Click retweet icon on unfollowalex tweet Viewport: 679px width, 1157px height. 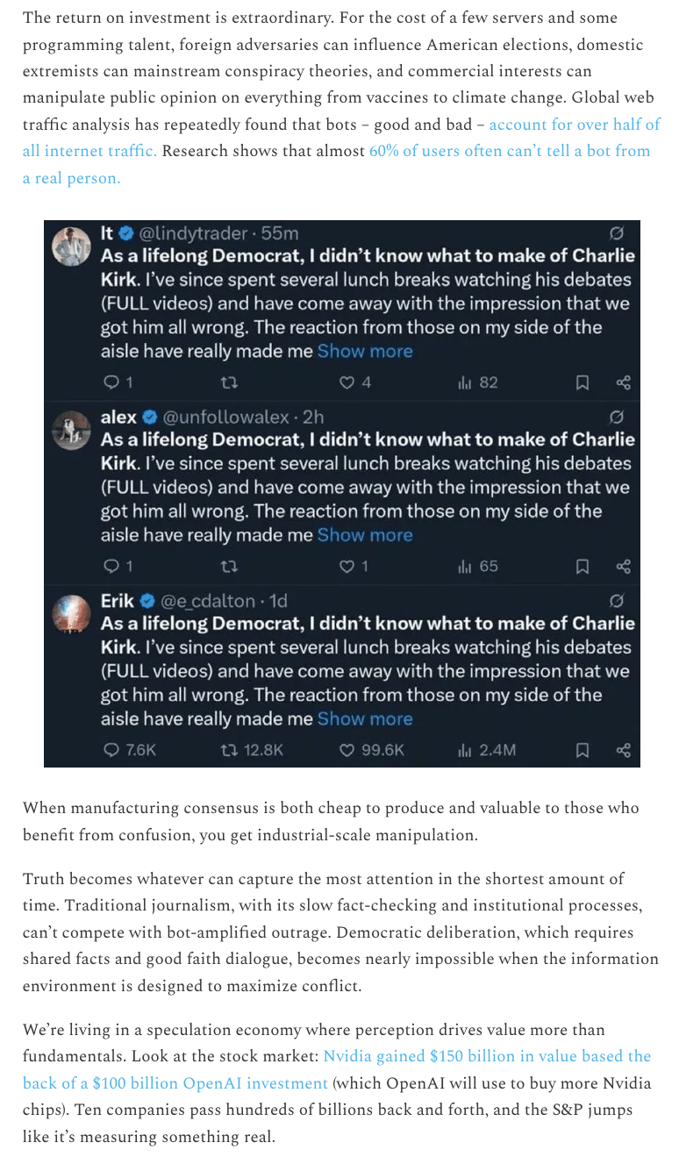click(x=229, y=567)
